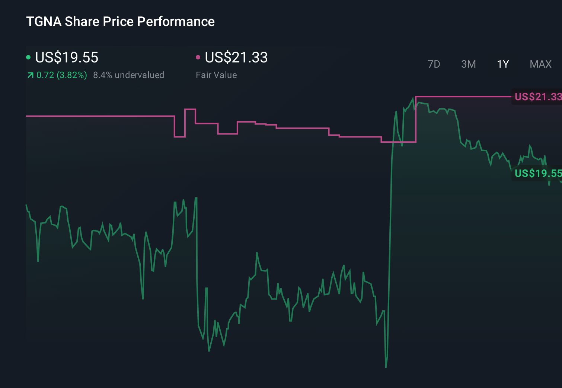Switch to the 3M time range
This screenshot has width=562, height=388.
click(468, 64)
